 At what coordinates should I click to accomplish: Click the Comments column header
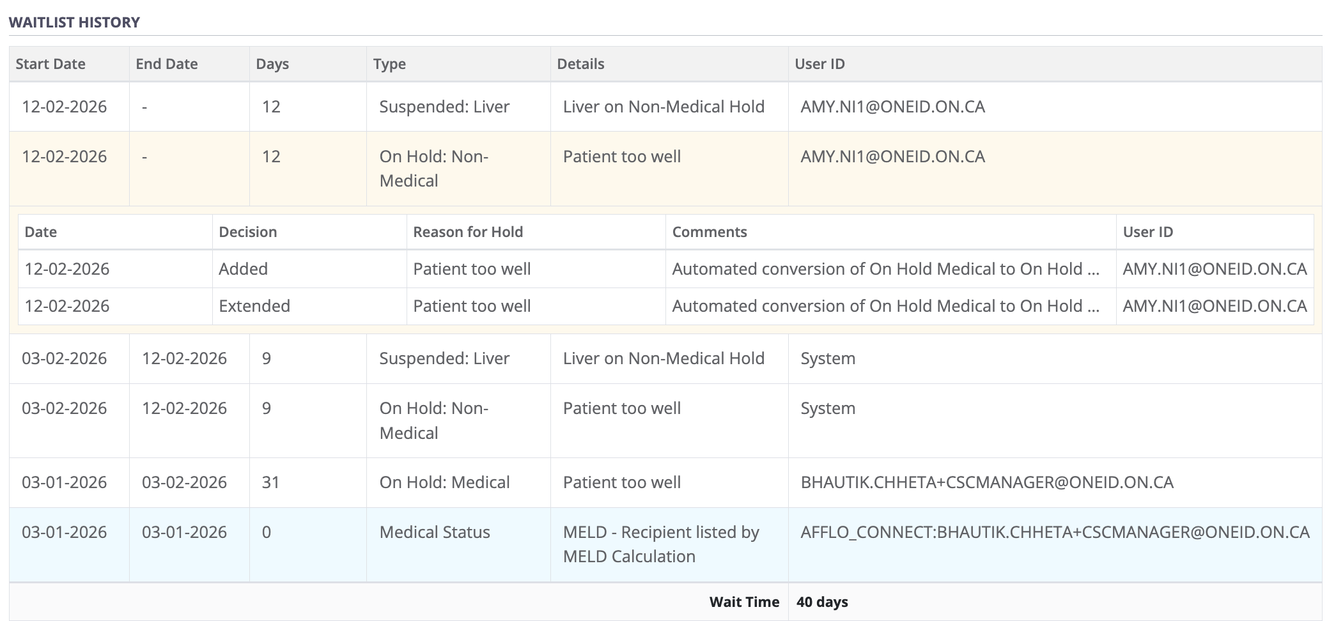[x=709, y=232]
